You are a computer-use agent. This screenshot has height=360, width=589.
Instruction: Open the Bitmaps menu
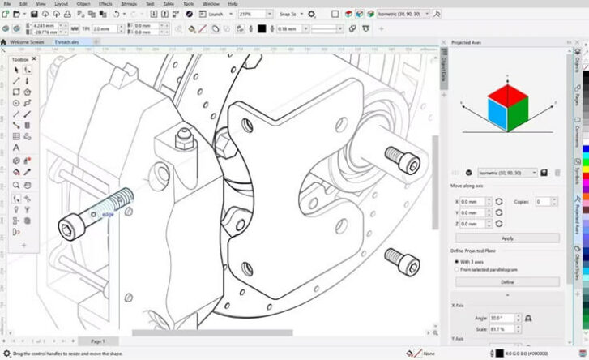[x=129, y=4]
